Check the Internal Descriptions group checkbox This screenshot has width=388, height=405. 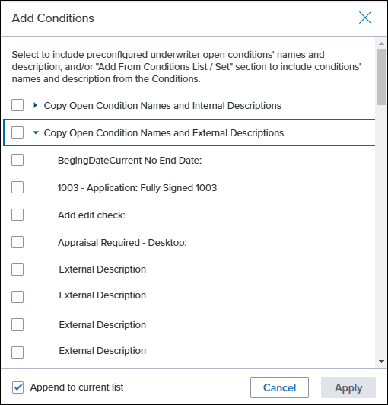point(17,105)
